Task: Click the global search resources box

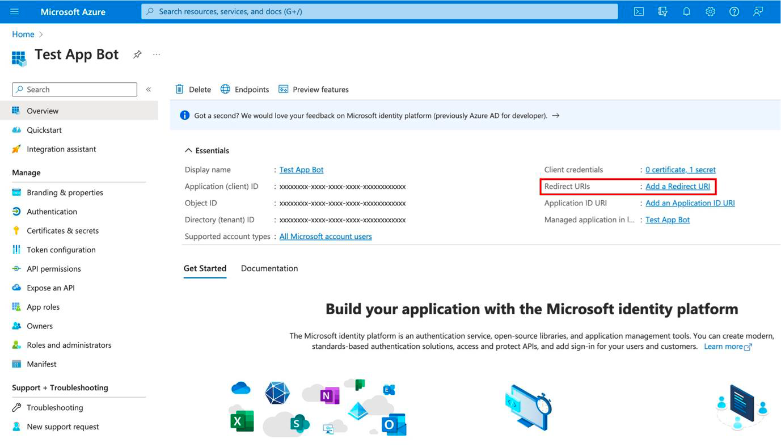Action: click(x=379, y=11)
